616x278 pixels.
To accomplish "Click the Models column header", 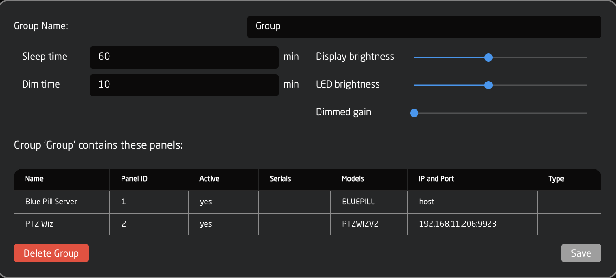I will 353,179.
